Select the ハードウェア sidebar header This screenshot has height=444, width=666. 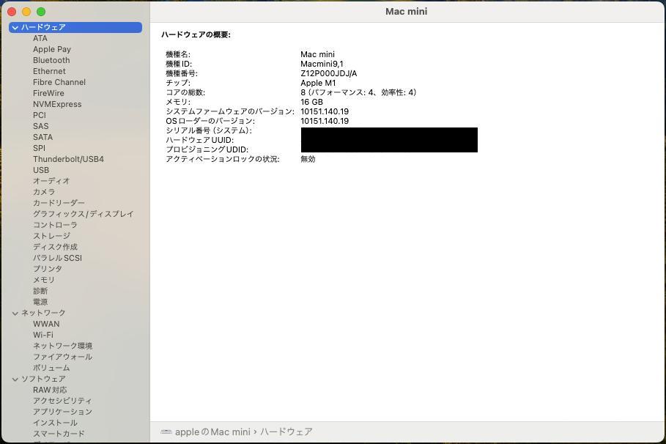pos(75,27)
